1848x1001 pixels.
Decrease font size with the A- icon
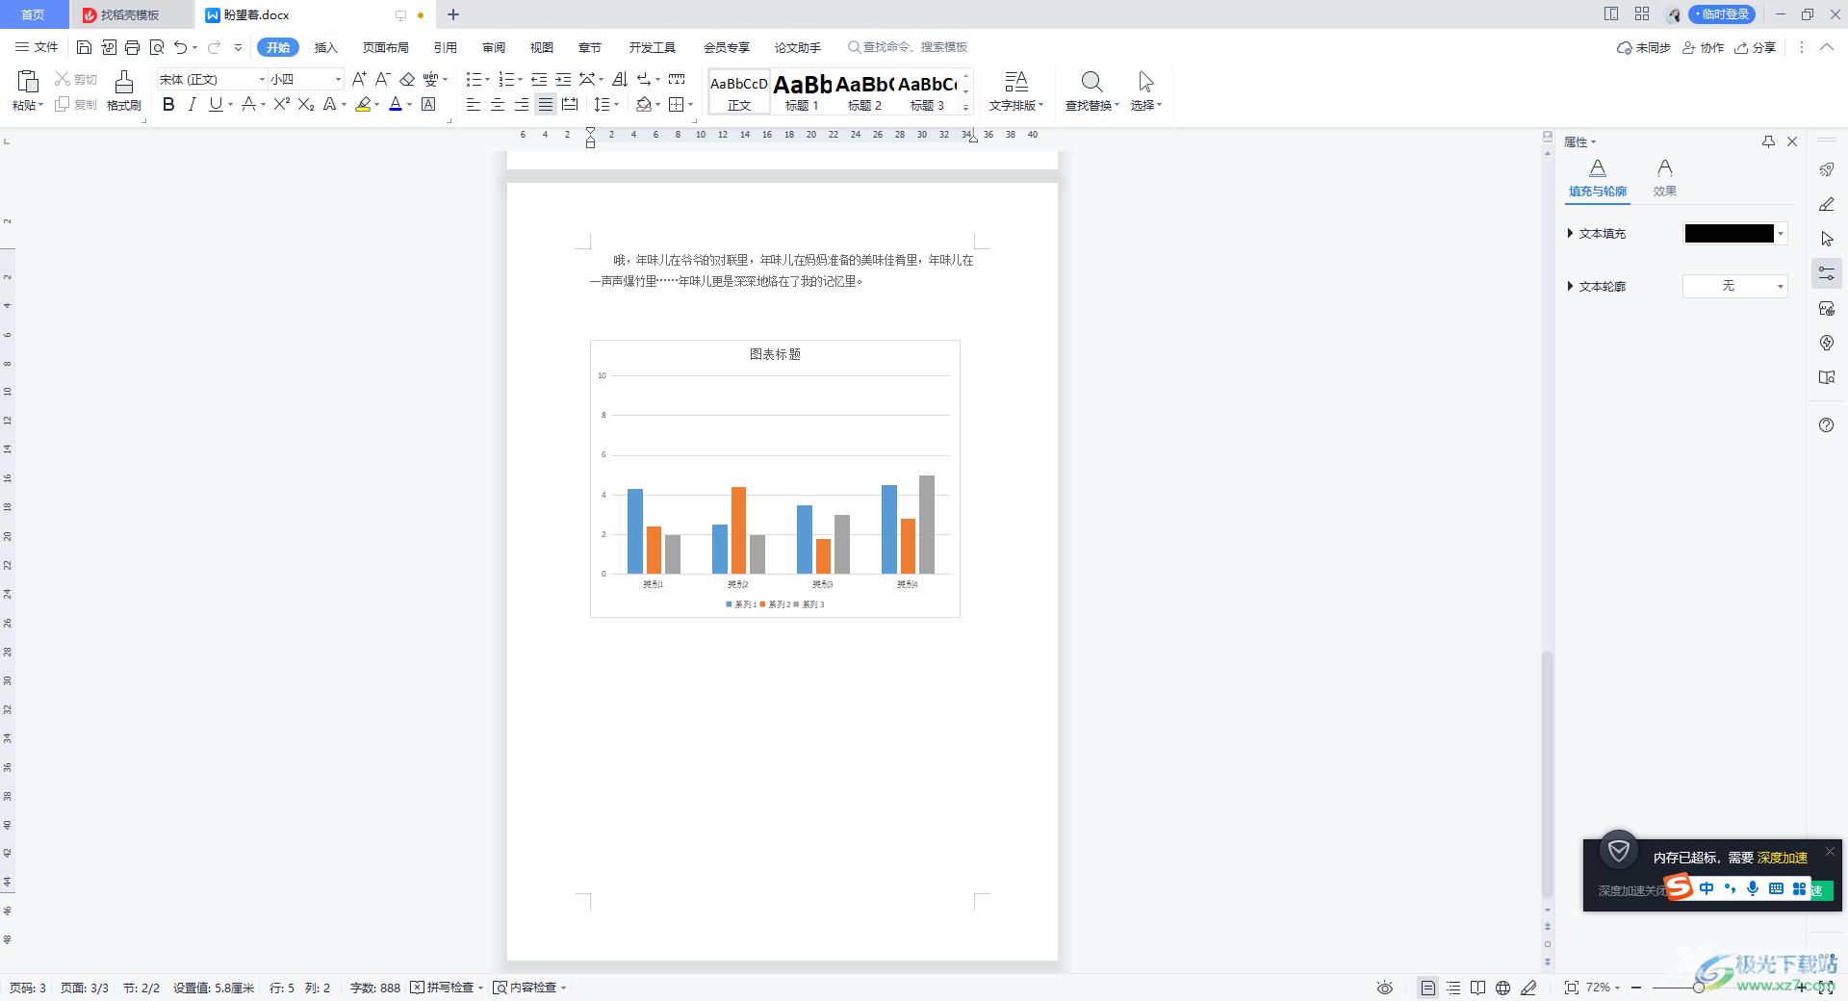tap(382, 79)
